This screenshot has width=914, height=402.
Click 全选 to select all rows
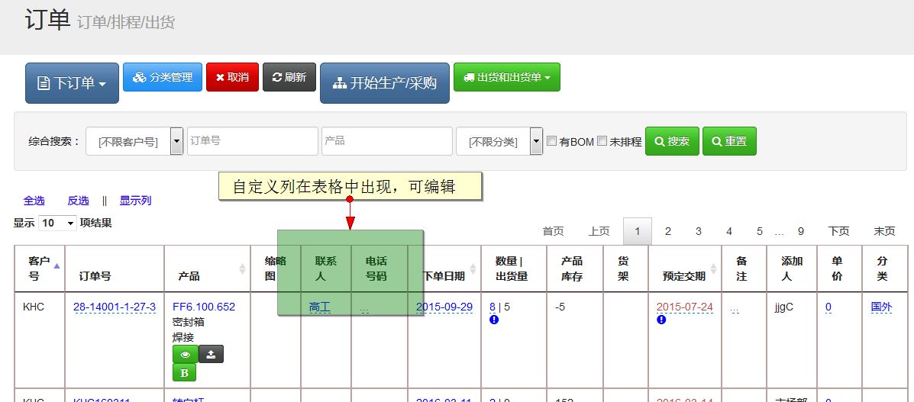pyautogui.click(x=34, y=201)
